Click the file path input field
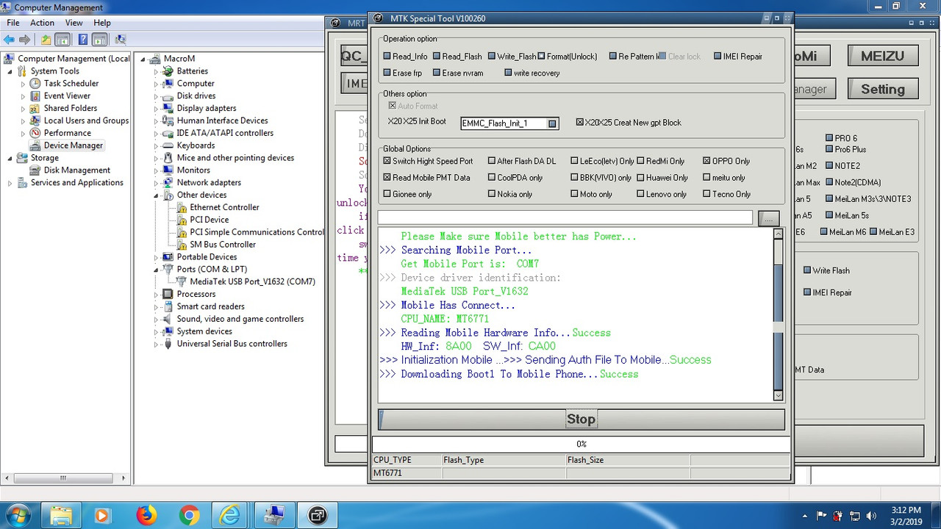941x529 pixels. 565,217
